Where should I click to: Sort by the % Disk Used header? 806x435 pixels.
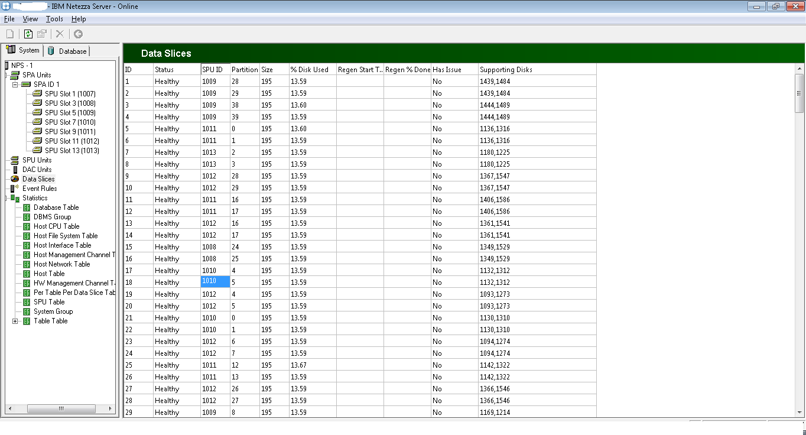(x=313, y=69)
